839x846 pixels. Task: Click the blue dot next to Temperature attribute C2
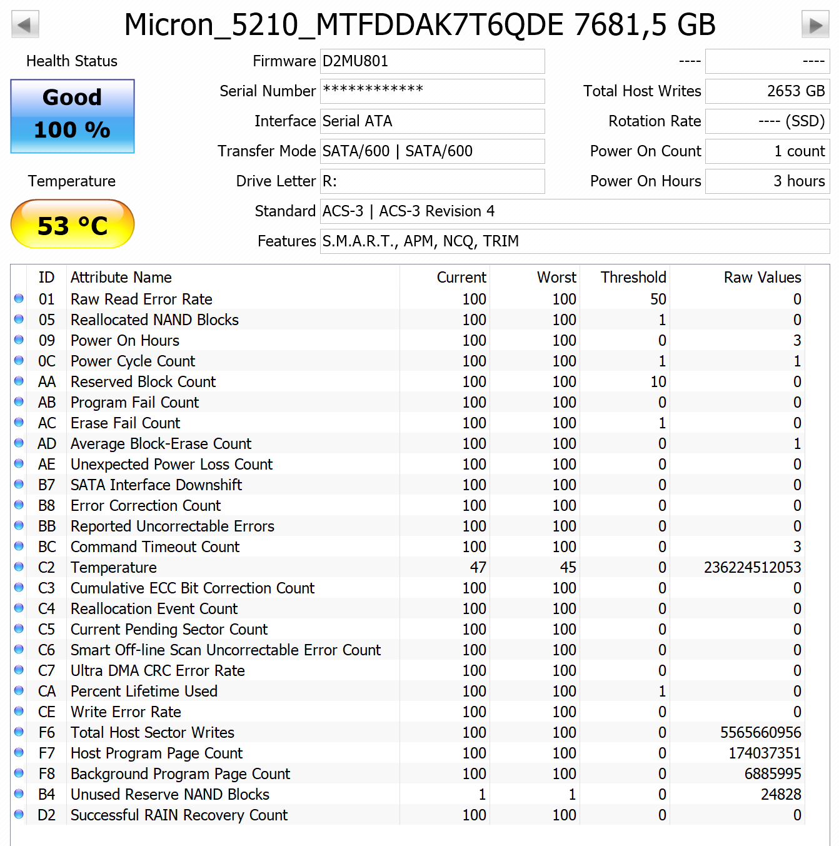tap(19, 567)
